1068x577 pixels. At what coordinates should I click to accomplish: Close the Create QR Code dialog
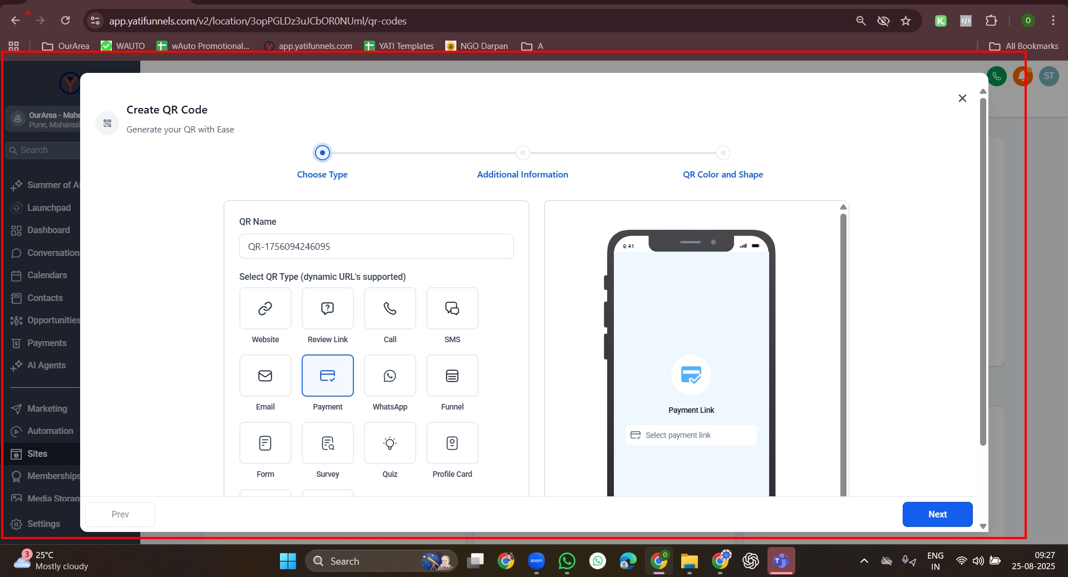click(962, 98)
